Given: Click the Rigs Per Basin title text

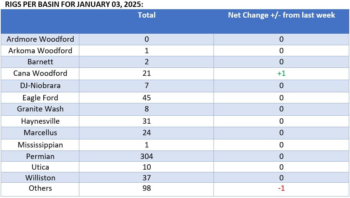Looking at the screenshot, I should click(74, 4).
